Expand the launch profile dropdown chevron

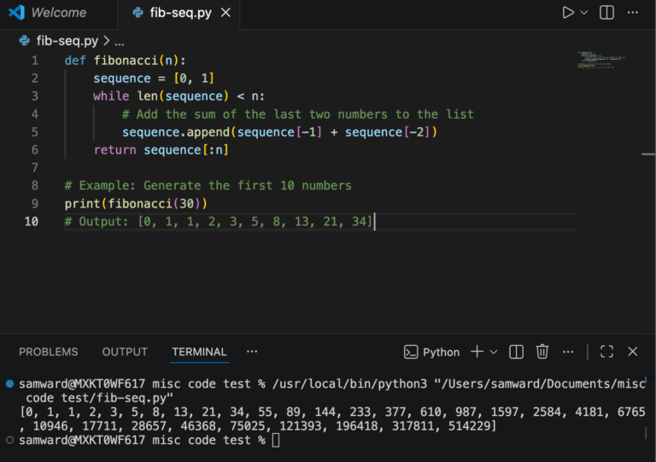point(495,352)
